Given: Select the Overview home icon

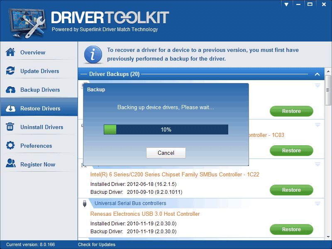Looking at the screenshot, I should 11,52.
